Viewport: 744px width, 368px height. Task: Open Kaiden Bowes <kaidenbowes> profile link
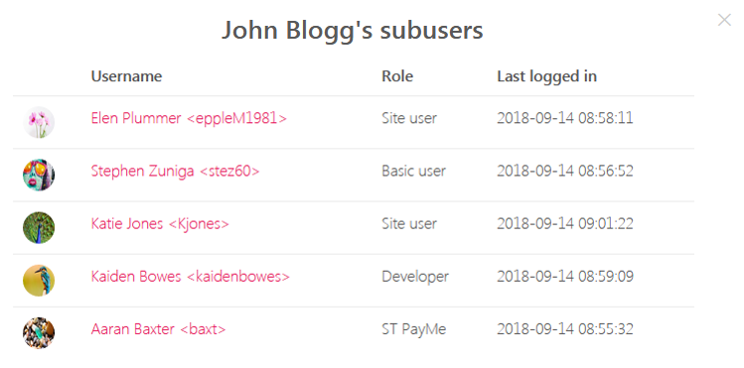coord(191,276)
